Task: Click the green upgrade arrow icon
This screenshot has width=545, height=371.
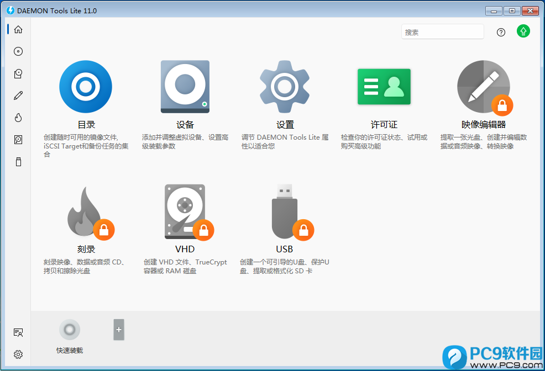Action: point(523,31)
